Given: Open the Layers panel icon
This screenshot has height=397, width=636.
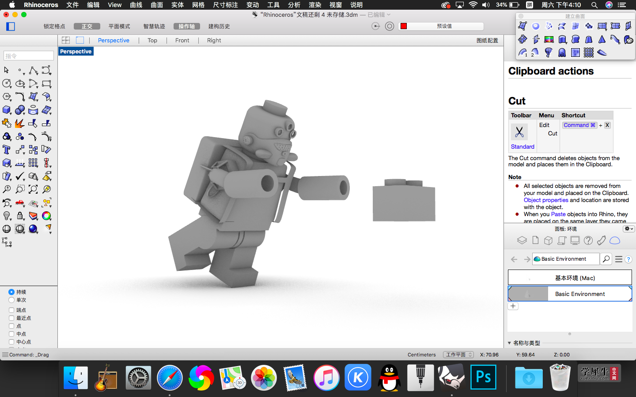Looking at the screenshot, I should click(x=522, y=240).
